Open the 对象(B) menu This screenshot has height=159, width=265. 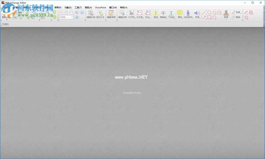tap(68, 7)
